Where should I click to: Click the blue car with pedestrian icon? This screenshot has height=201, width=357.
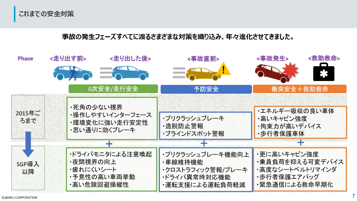click(x=73, y=73)
